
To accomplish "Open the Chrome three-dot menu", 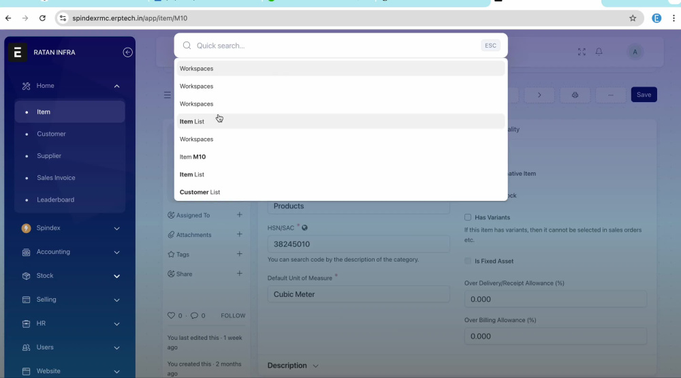I will click(674, 18).
